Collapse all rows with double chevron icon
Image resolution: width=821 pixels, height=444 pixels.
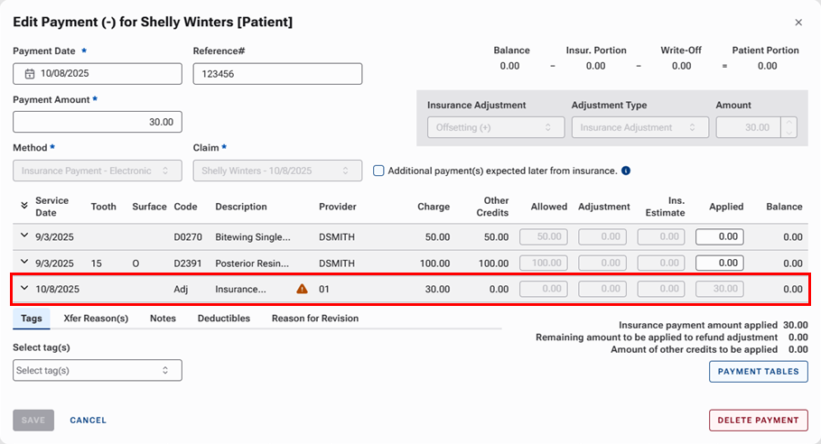[24, 207]
